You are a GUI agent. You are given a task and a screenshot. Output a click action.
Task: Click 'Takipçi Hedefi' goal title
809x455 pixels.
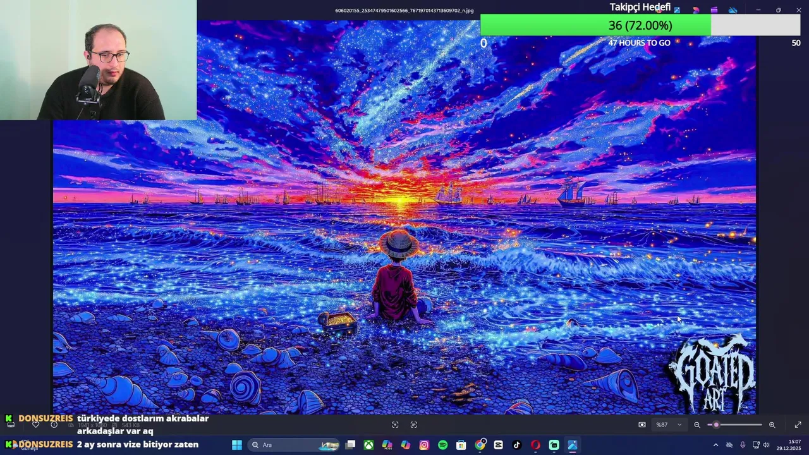pos(640,7)
